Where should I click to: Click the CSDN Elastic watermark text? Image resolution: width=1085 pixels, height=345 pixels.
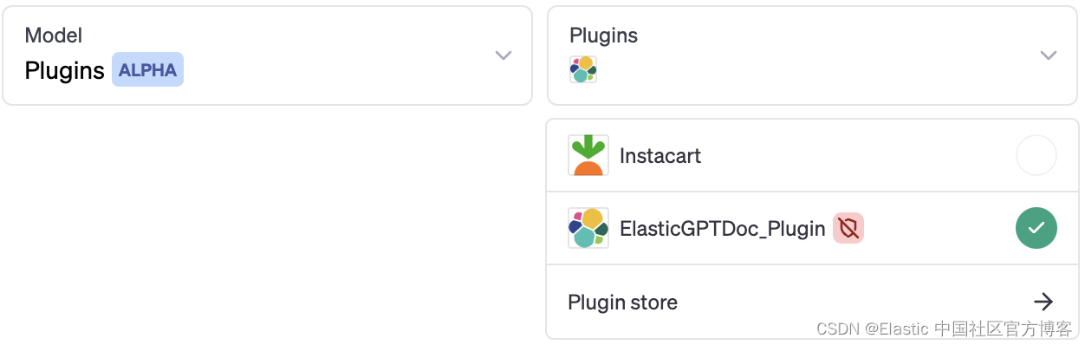tap(944, 329)
